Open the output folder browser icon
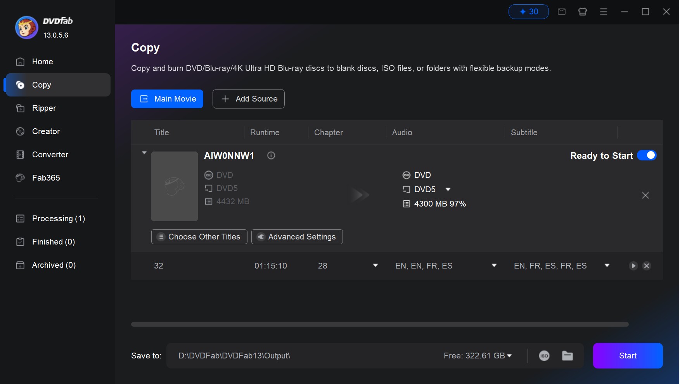This screenshot has height=384, width=680. coord(568,356)
